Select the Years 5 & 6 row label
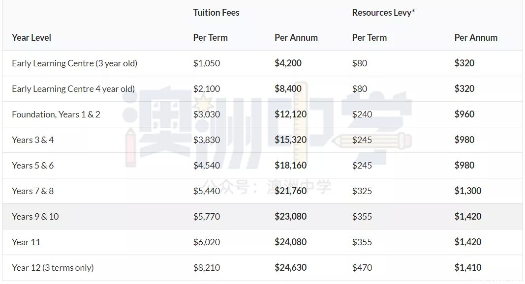The height and width of the screenshot is (284, 525). click(x=33, y=165)
